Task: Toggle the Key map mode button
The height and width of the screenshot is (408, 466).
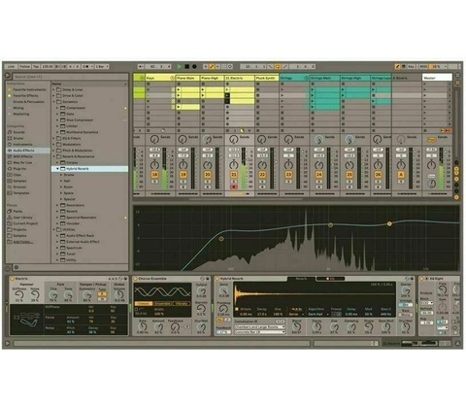Action: [x=411, y=66]
